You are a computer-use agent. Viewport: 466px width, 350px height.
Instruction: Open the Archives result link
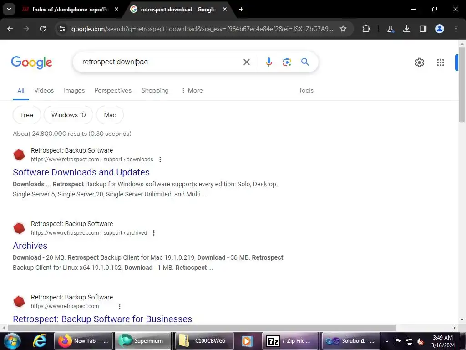30,246
